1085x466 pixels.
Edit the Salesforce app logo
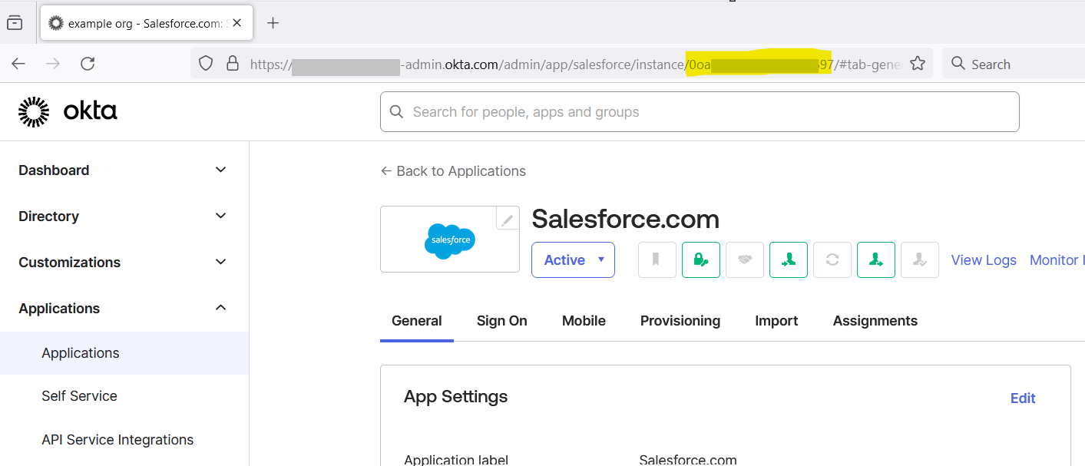pyautogui.click(x=507, y=219)
